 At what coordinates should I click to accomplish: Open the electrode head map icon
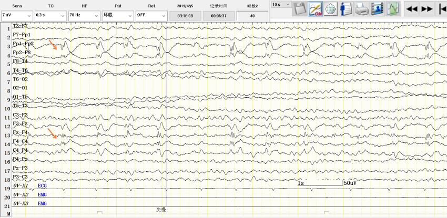click(x=331, y=8)
